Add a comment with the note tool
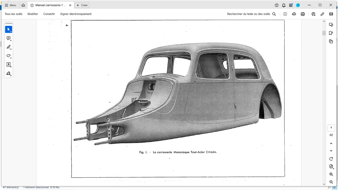This screenshot has height=190, width=338. (8, 38)
